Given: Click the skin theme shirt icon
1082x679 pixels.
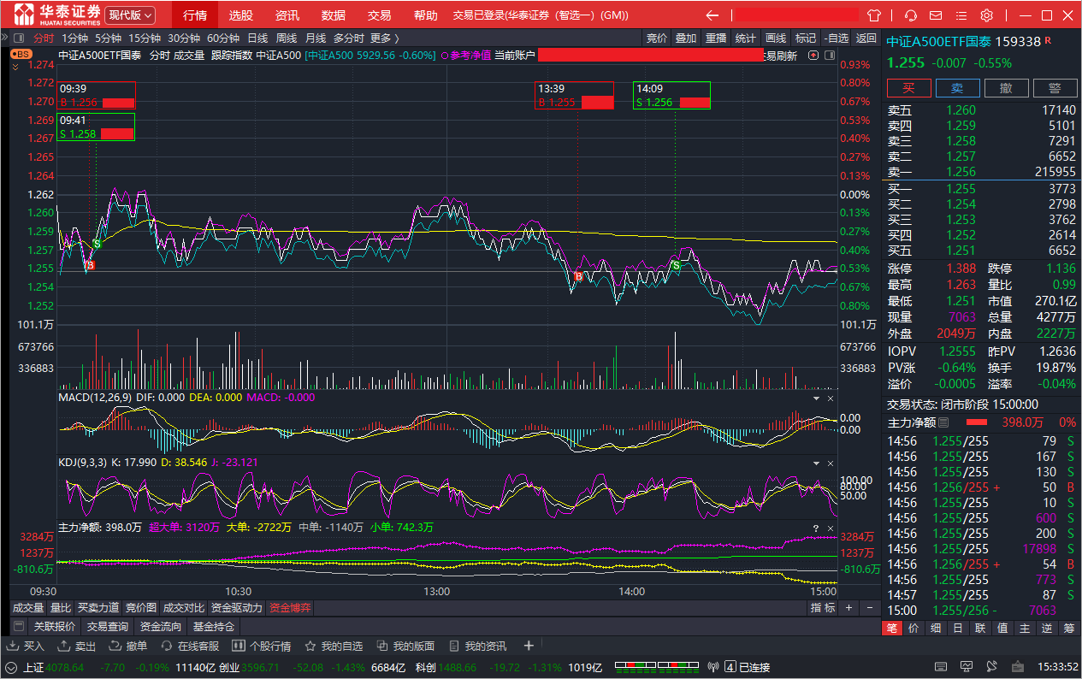Looking at the screenshot, I should 874,15.
